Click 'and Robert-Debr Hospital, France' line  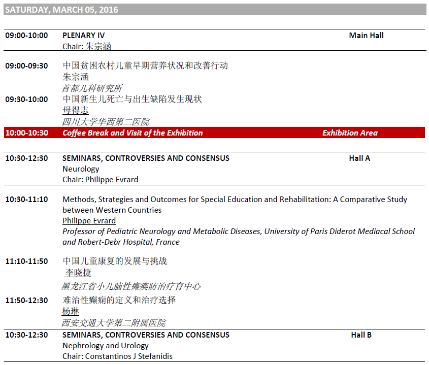(x=121, y=242)
